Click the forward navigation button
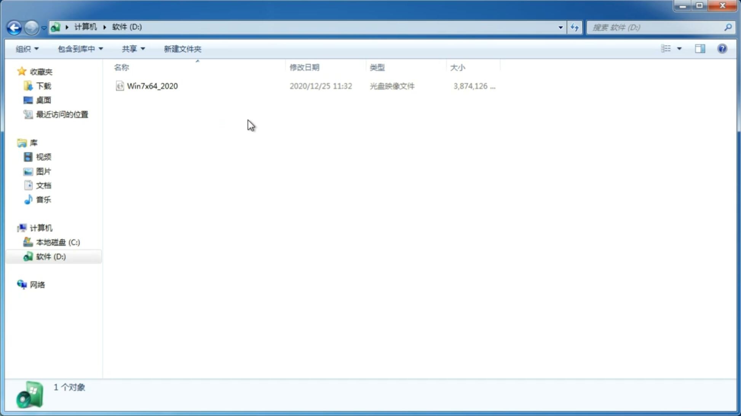Image resolution: width=741 pixels, height=416 pixels. click(30, 27)
